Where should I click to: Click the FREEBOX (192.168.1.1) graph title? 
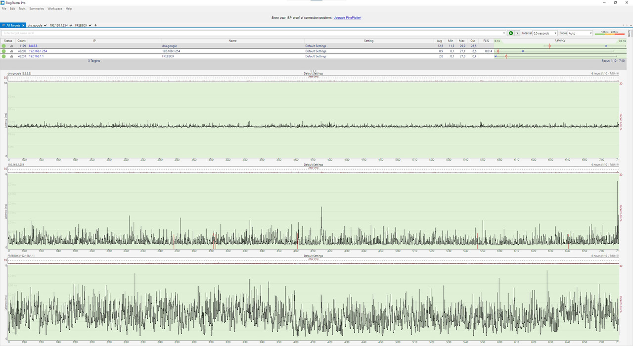coord(21,256)
